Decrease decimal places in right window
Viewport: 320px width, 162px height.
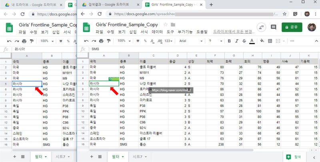pos(152,41)
